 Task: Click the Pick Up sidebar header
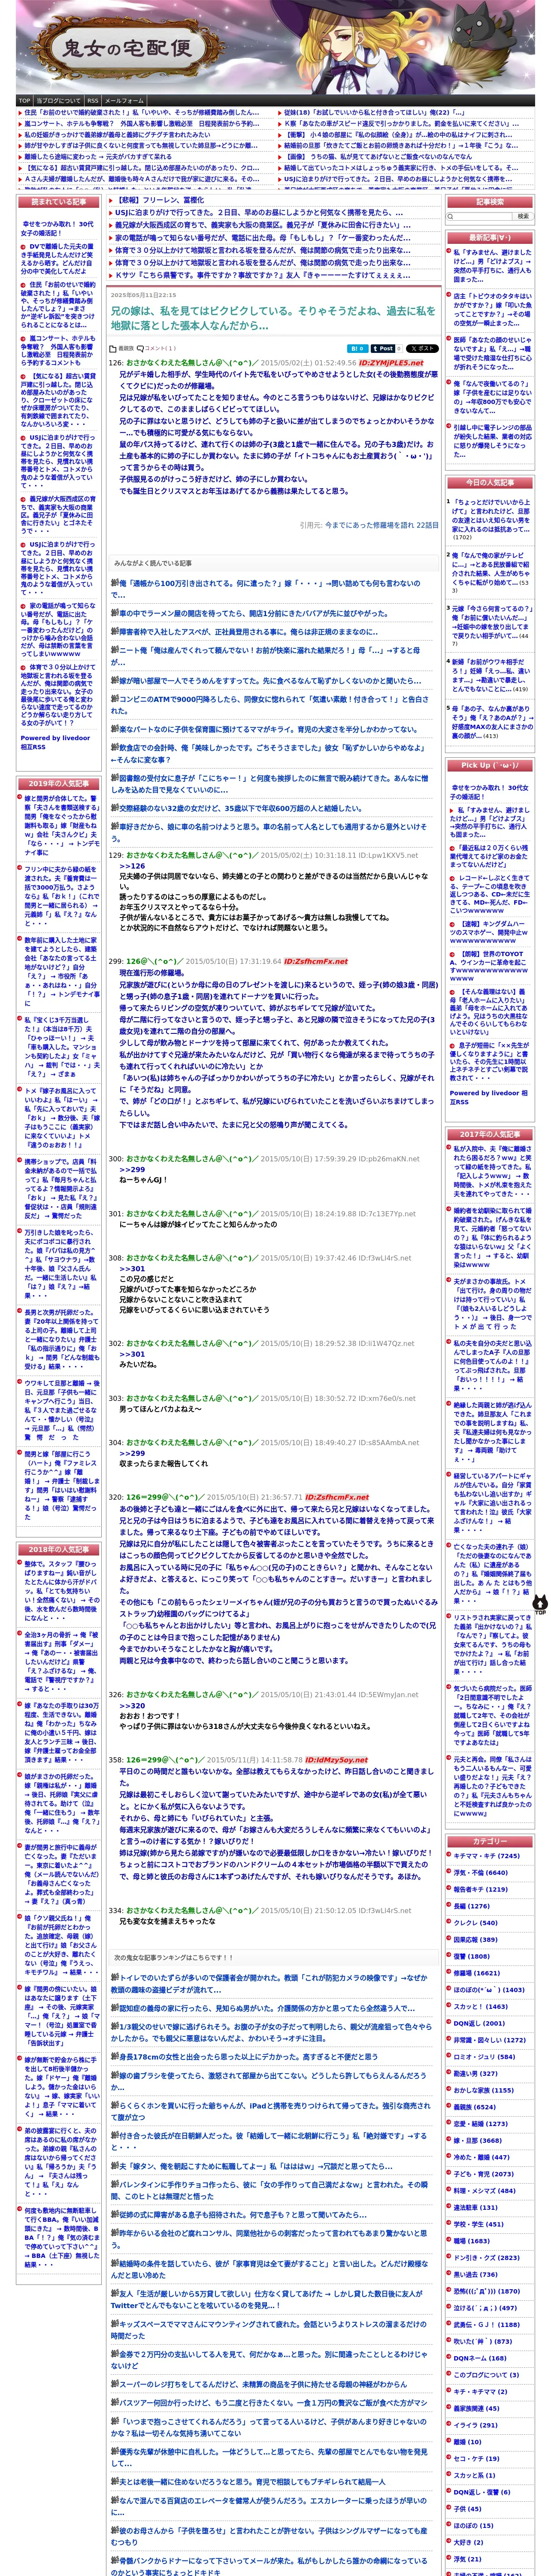[490, 765]
